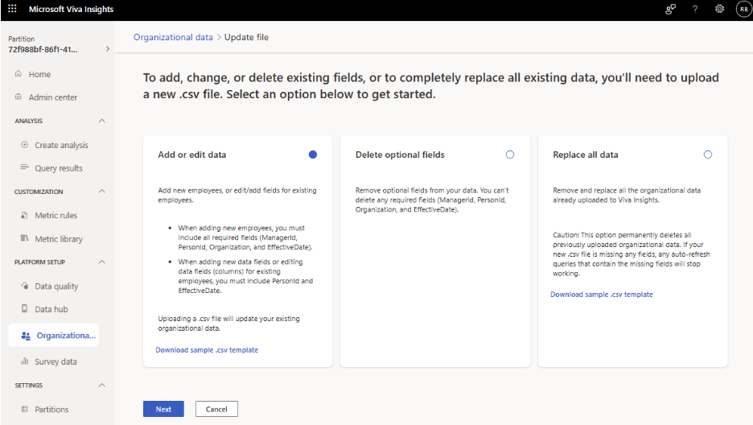Select the Delete optional fields radio button

(x=510, y=155)
